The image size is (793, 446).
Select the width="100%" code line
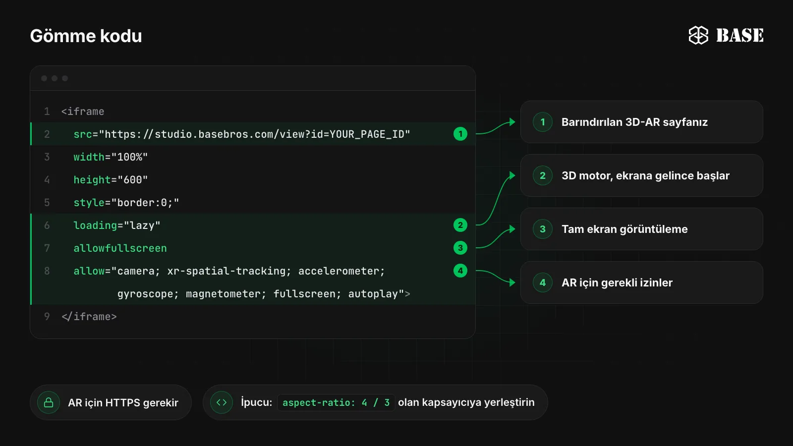point(253,157)
